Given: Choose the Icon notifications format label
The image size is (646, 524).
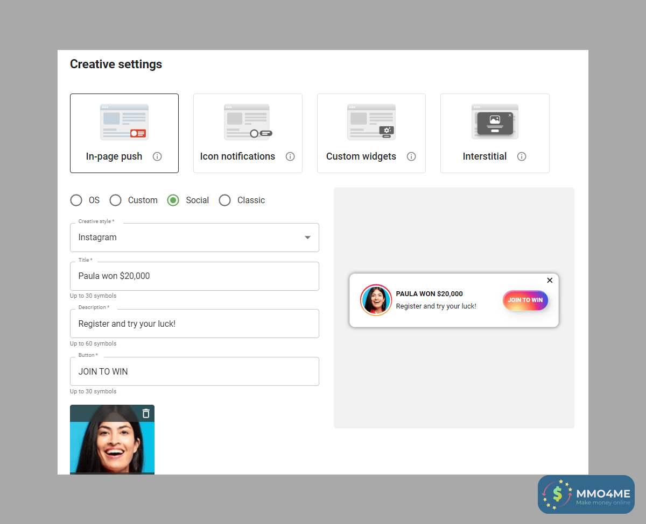Looking at the screenshot, I should tap(237, 156).
